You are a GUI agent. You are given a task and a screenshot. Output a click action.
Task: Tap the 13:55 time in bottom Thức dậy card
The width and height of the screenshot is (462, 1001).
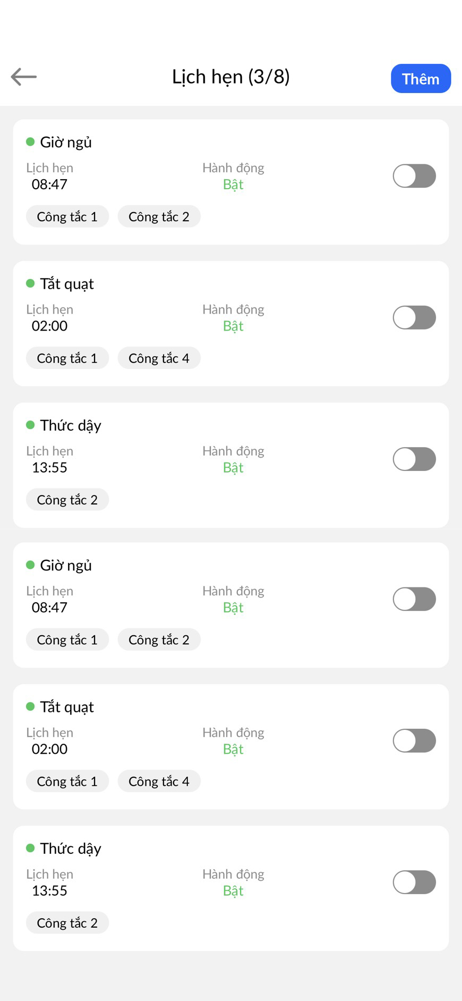pyautogui.click(x=49, y=890)
